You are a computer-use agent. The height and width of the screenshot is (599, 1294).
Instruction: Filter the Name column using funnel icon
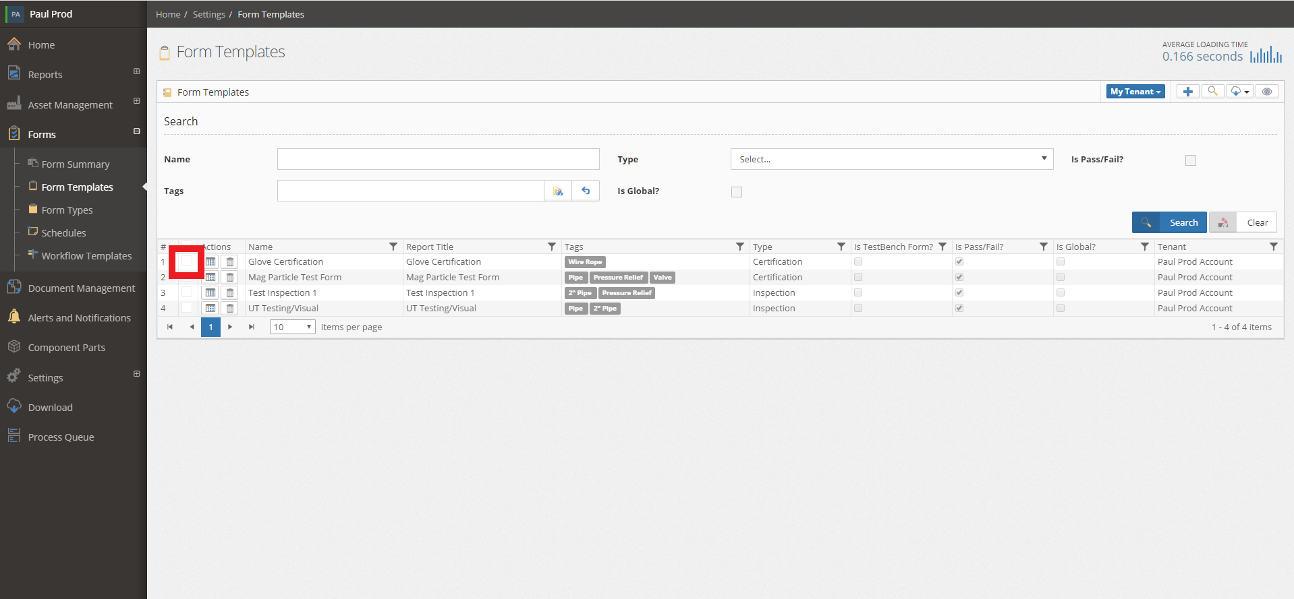click(x=393, y=247)
